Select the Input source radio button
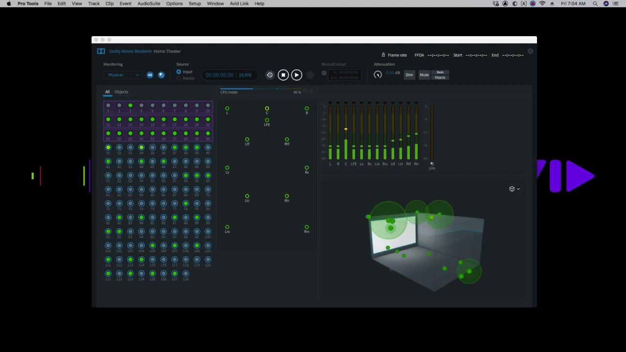The width and height of the screenshot is (626, 352). tap(179, 72)
